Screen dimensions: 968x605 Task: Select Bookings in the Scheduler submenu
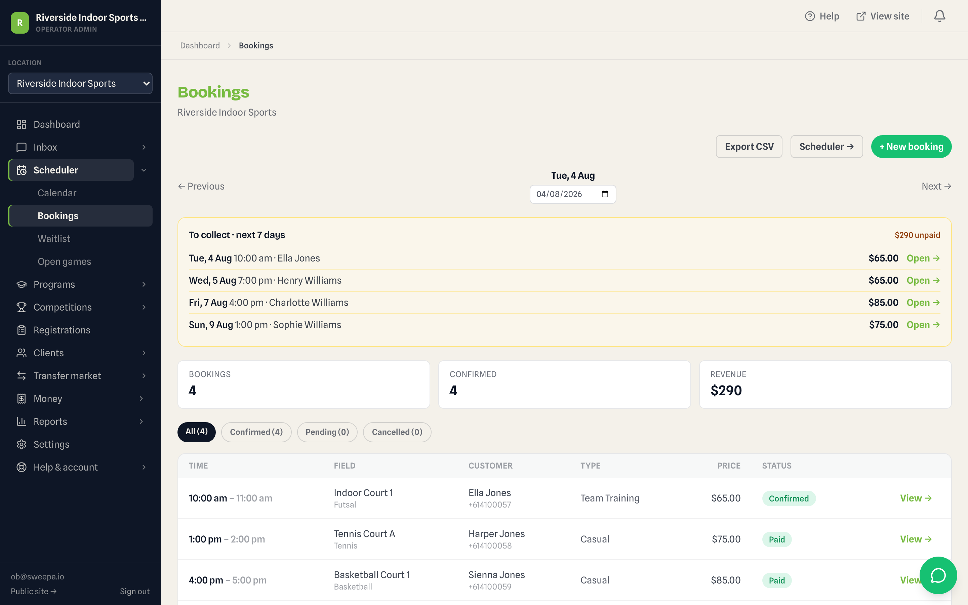click(x=80, y=216)
